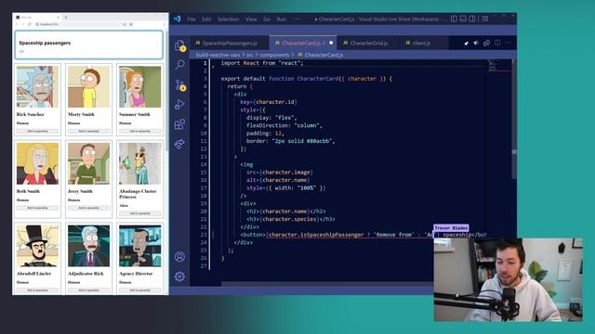The height and width of the screenshot is (334, 595).
Task: Open editor More Actions ellipsis
Action: click(509, 43)
